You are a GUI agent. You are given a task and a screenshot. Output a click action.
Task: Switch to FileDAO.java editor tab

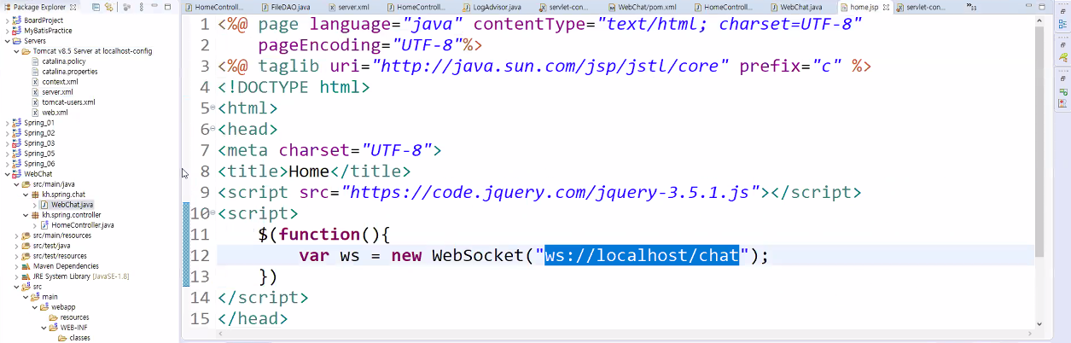(287, 7)
